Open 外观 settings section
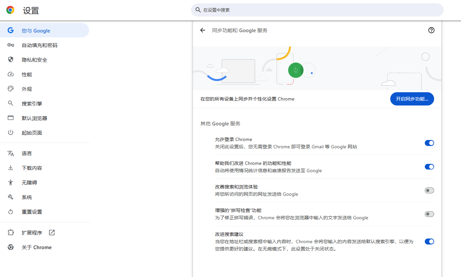461x277 pixels. click(x=45, y=89)
